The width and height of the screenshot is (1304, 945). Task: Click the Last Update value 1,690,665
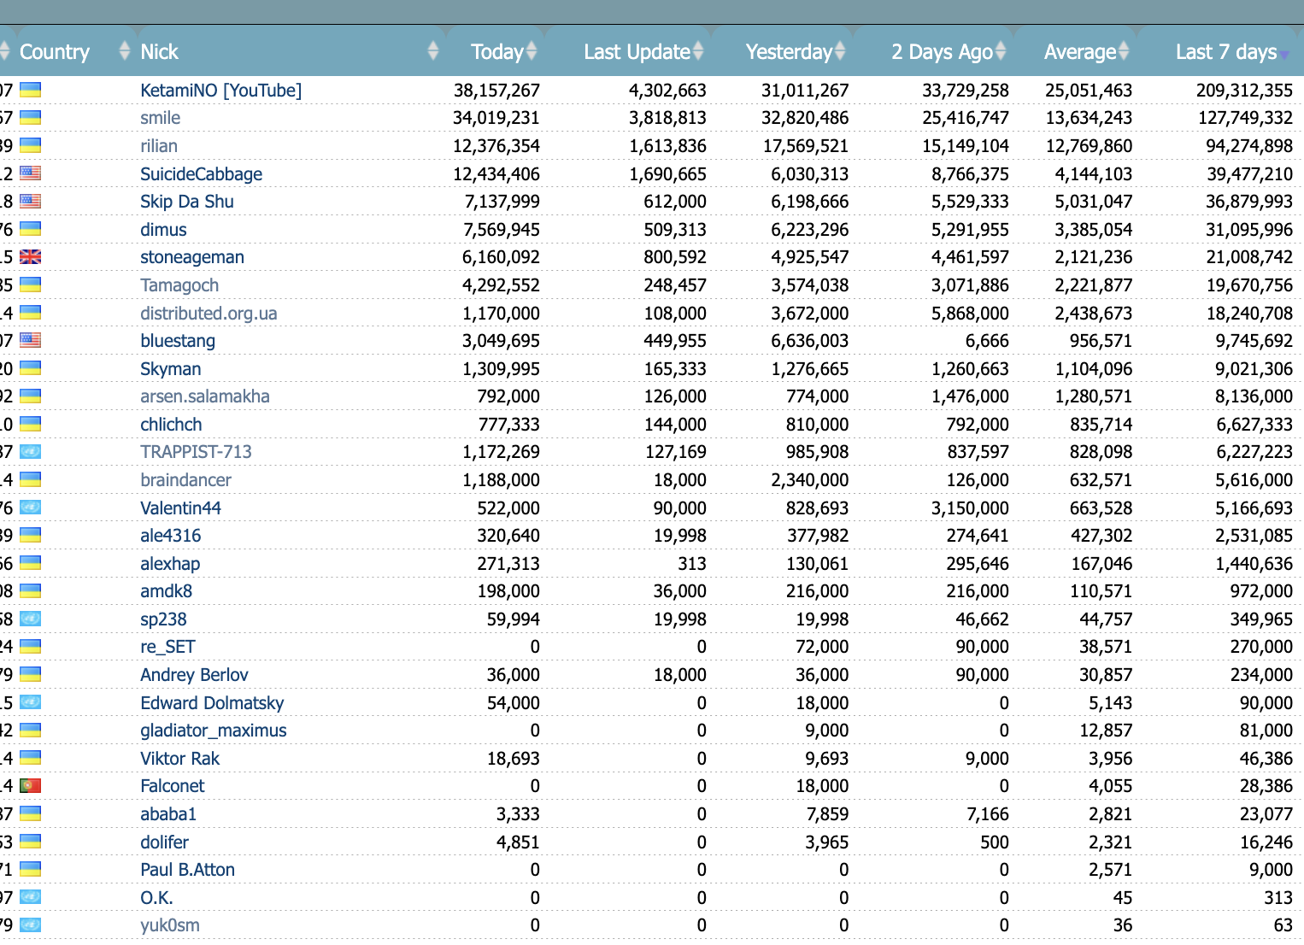coord(668,173)
